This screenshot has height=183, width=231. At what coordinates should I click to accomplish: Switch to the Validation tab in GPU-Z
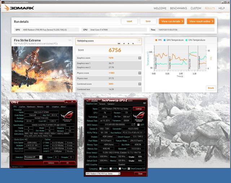coord(111,104)
